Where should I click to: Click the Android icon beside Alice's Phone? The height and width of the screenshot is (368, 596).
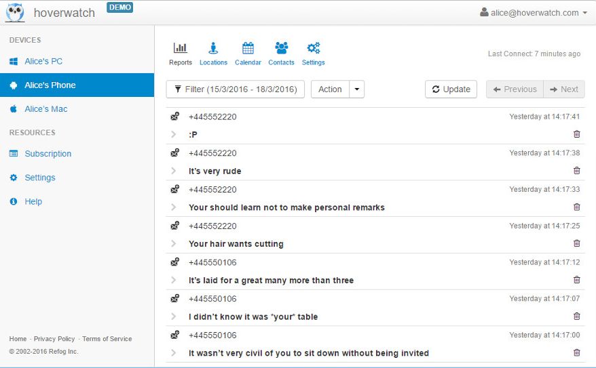click(14, 85)
